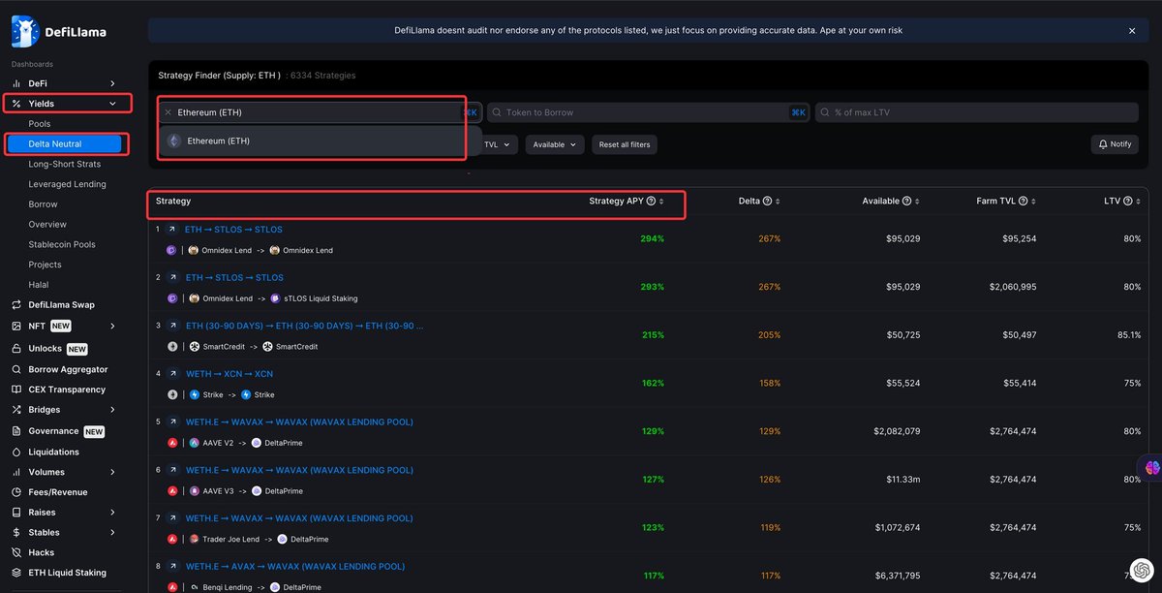
Task: Click the % of max LTV field
Action: pos(977,112)
